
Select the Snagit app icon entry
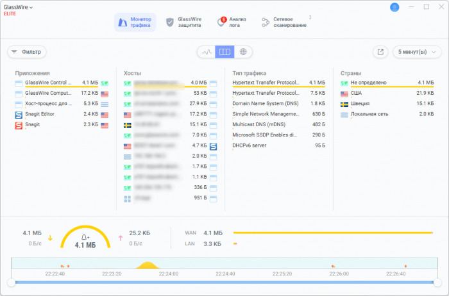coord(18,125)
